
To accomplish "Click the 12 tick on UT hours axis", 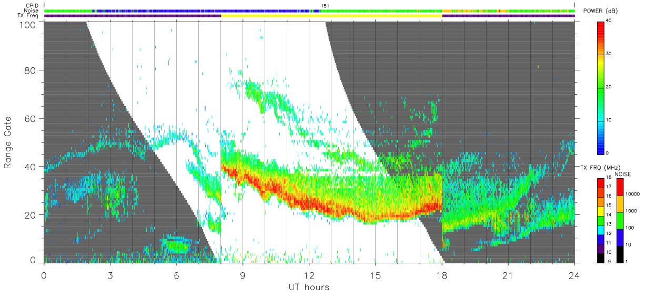I will (309, 276).
